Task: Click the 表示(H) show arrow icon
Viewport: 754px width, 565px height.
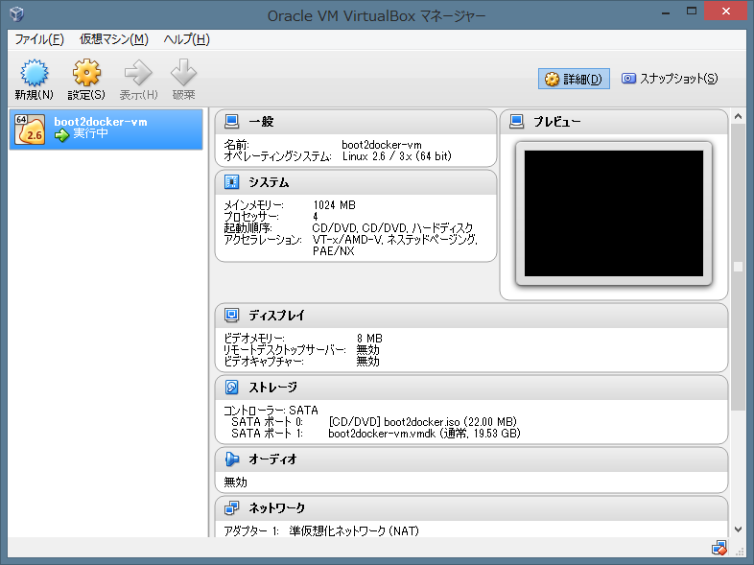Action: [138, 73]
